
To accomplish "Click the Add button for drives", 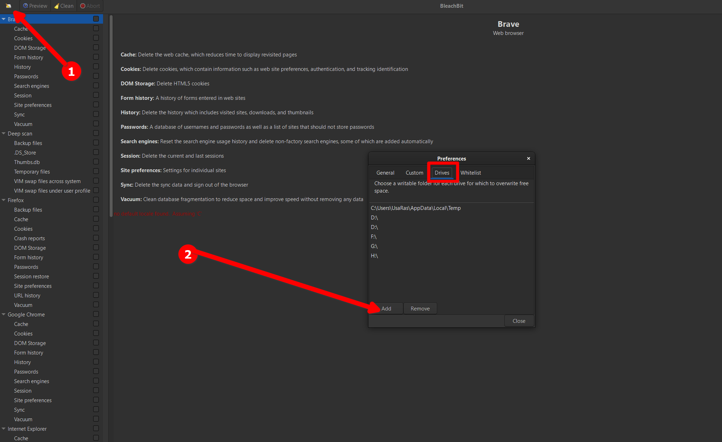I will pos(387,308).
